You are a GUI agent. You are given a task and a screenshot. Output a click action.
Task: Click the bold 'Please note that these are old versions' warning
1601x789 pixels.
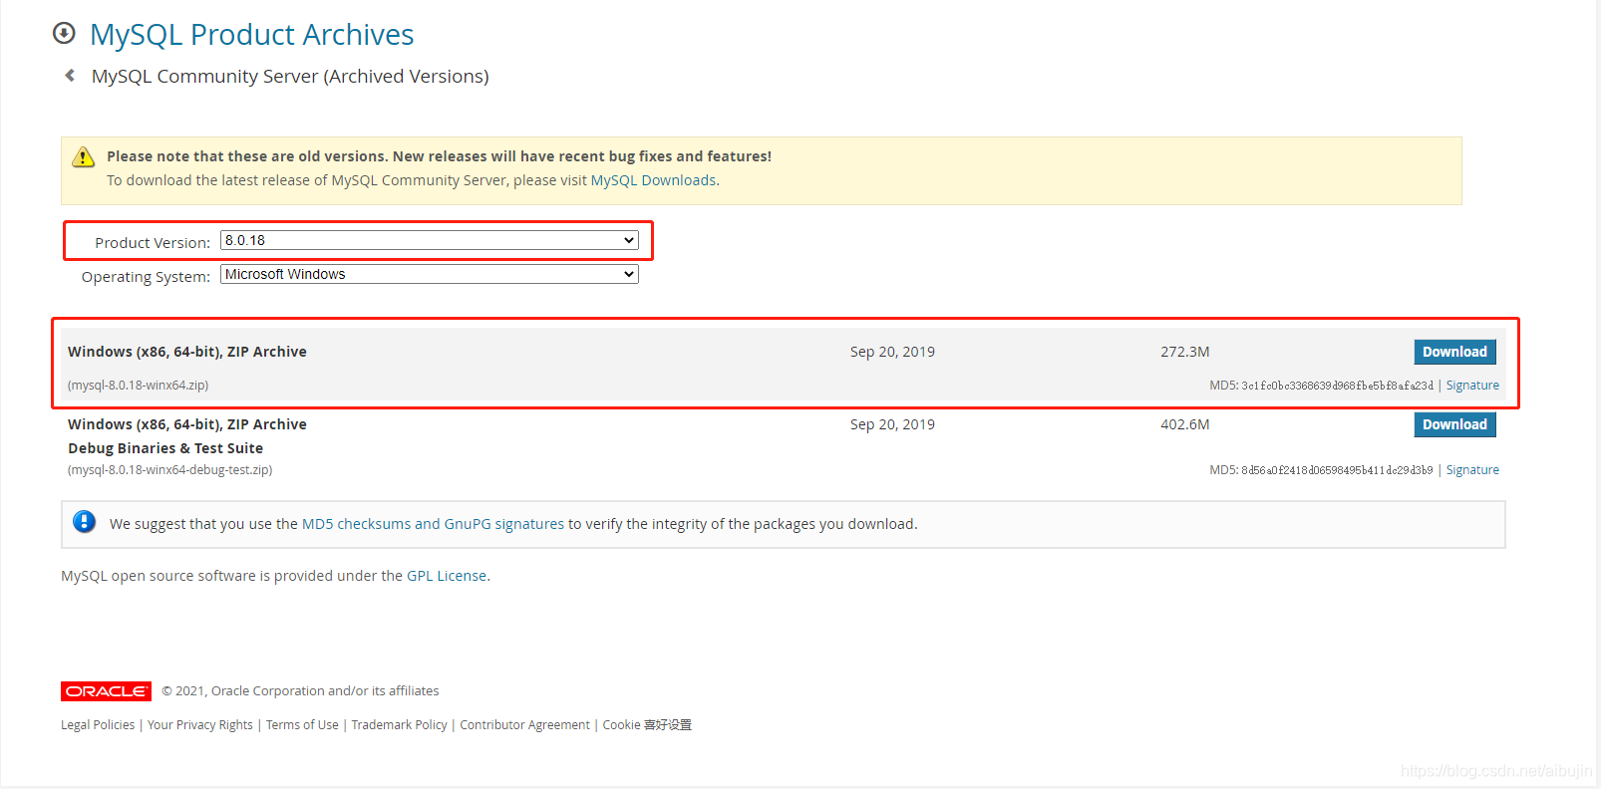pyautogui.click(x=439, y=156)
